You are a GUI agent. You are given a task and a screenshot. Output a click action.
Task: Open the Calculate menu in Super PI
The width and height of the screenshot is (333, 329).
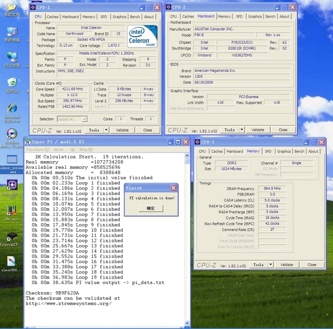(35, 150)
